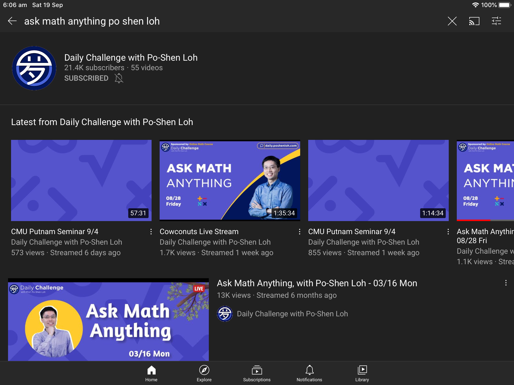The height and width of the screenshot is (385, 514).
Task: Open Cowconuts Live Stream title
Action: pos(199,231)
